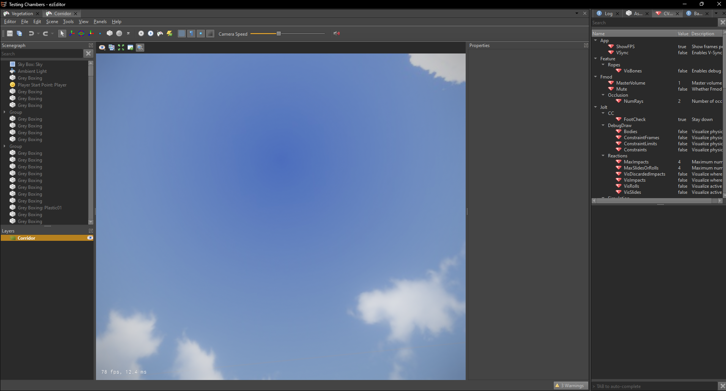726x391 pixels.
Task: Expand the first Group node in Scenegraph
Action: click(x=4, y=112)
